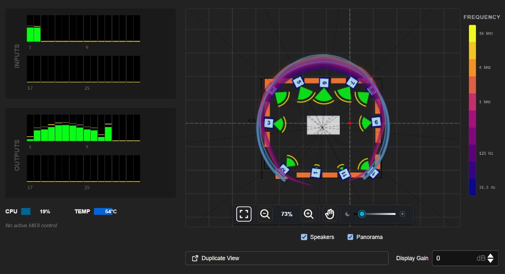Click the orange 4 kHz frequency swatch
This screenshot has height=274, width=505.
click(472, 68)
